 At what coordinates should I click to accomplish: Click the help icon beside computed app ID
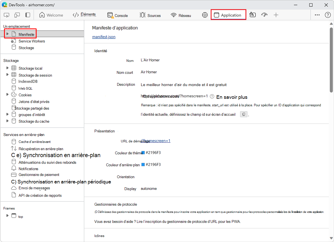212,97
